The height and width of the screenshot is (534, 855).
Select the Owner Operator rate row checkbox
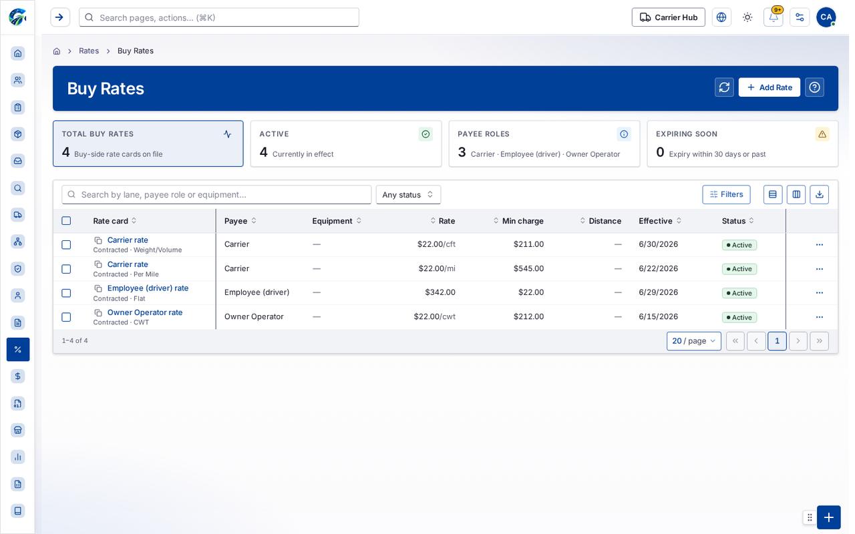pyautogui.click(x=66, y=317)
